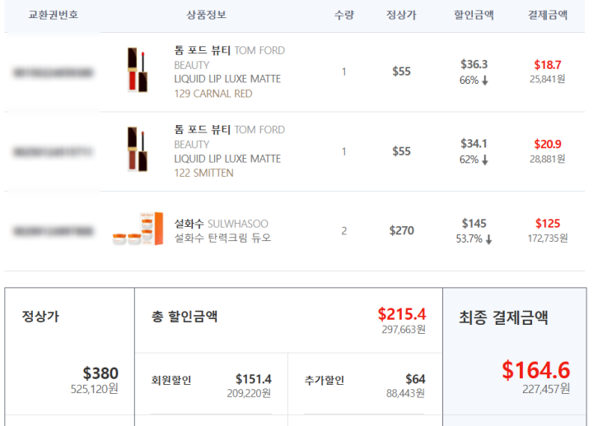
Task: Click the 66% discount down arrow
Action: (485, 81)
